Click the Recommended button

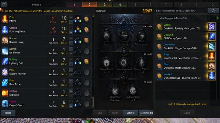click(146, 113)
